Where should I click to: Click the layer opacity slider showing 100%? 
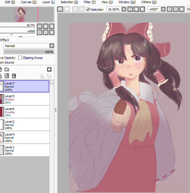(x=29, y=52)
